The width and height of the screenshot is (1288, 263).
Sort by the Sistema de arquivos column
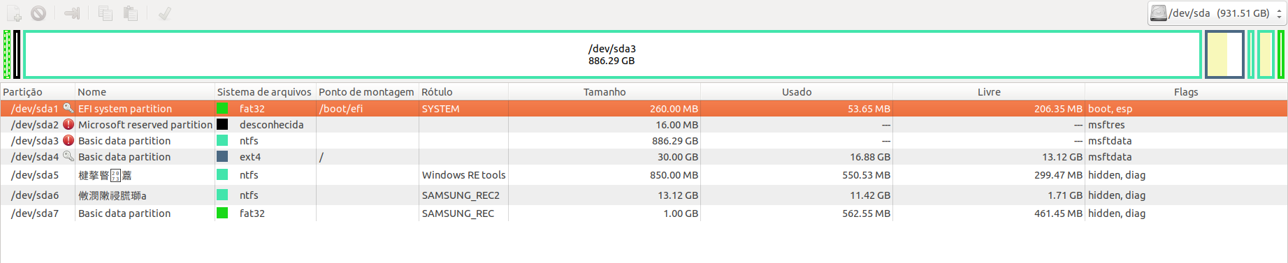(x=265, y=92)
